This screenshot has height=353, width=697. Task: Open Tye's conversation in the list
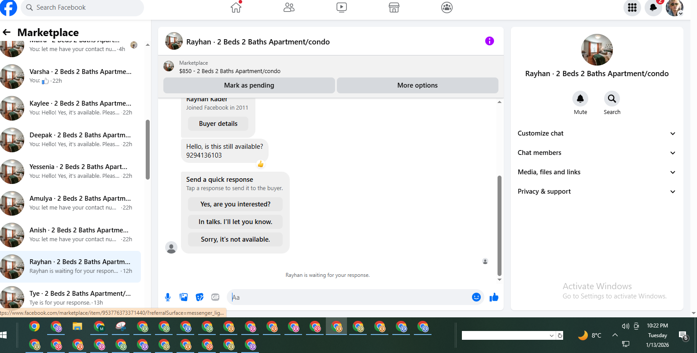70,297
